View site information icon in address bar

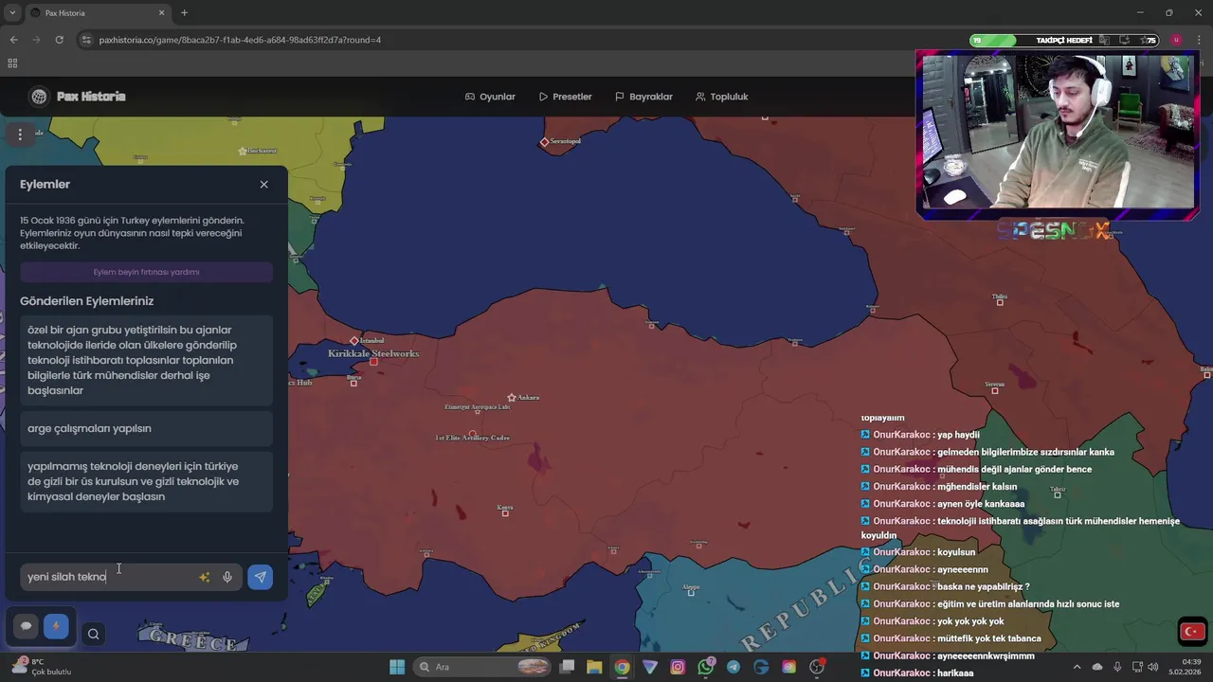pos(87,40)
